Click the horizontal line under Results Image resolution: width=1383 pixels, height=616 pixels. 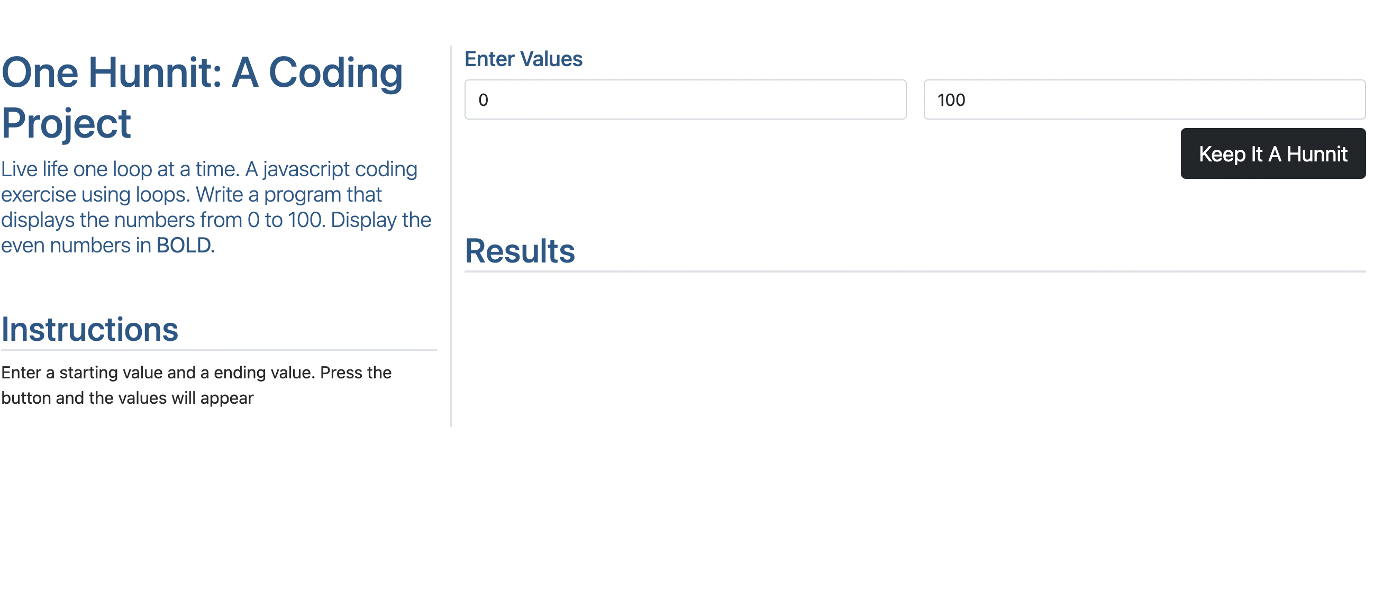(914, 271)
